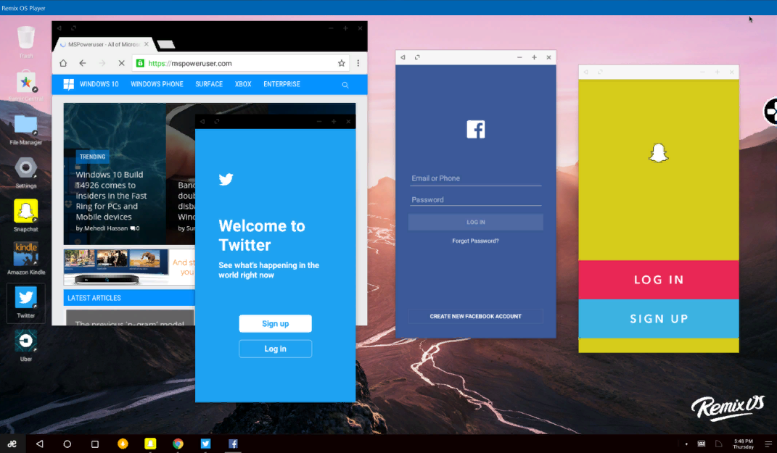Click the Facebook LOG IN button
This screenshot has width=777, height=453.
click(x=476, y=223)
